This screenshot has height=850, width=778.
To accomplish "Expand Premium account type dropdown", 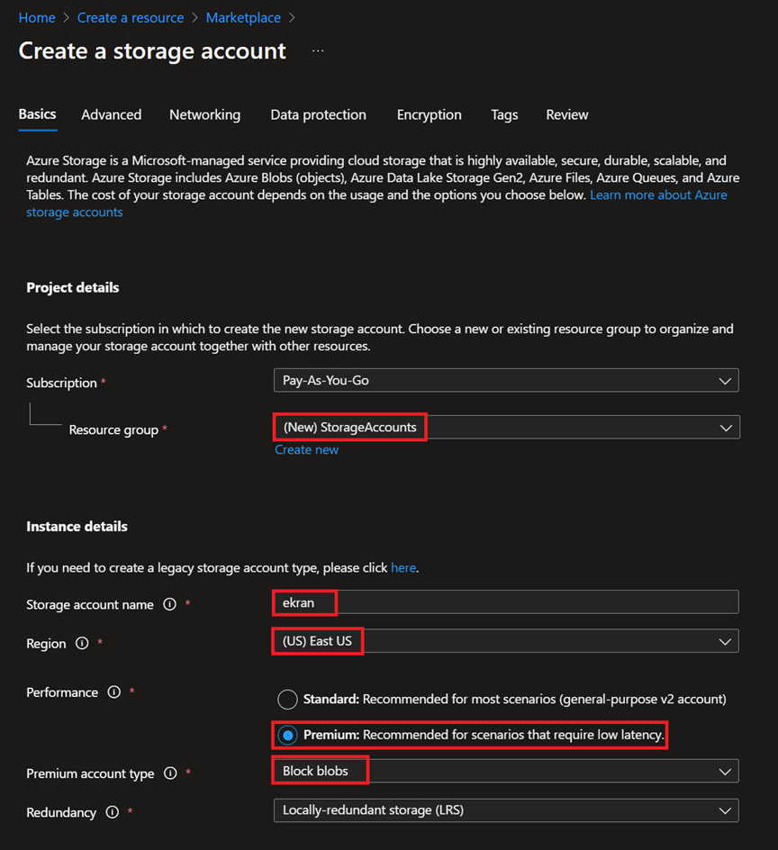I will (505, 772).
